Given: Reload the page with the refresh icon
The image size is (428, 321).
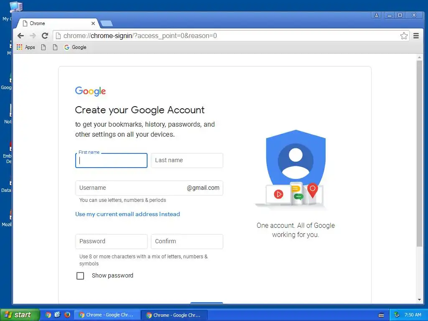Looking at the screenshot, I should [x=45, y=36].
